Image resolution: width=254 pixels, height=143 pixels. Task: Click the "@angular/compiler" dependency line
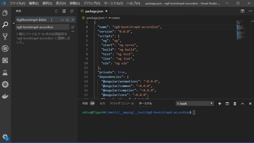(x=129, y=90)
